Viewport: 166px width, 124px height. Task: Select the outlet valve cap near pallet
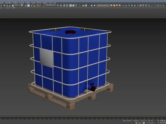click(x=93, y=89)
